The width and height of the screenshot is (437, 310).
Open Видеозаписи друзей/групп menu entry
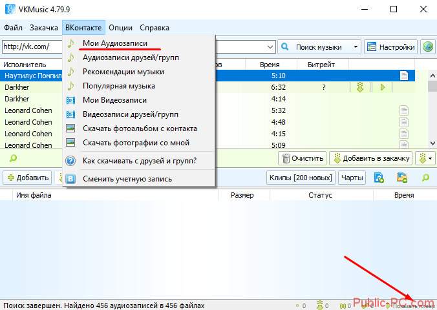[139, 114]
